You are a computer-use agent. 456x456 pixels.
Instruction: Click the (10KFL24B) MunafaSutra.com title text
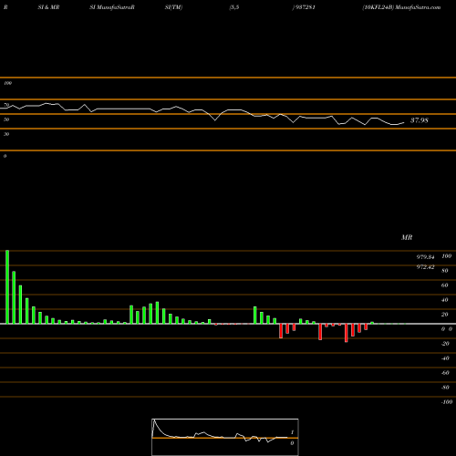401,7
